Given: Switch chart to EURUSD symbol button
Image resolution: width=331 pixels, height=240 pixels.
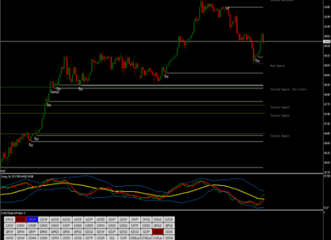Looking at the screenshot, I should point(10,220).
